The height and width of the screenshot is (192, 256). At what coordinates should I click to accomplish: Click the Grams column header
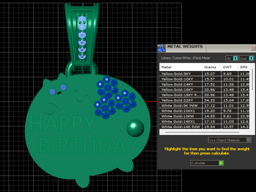click(x=212, y=67)
